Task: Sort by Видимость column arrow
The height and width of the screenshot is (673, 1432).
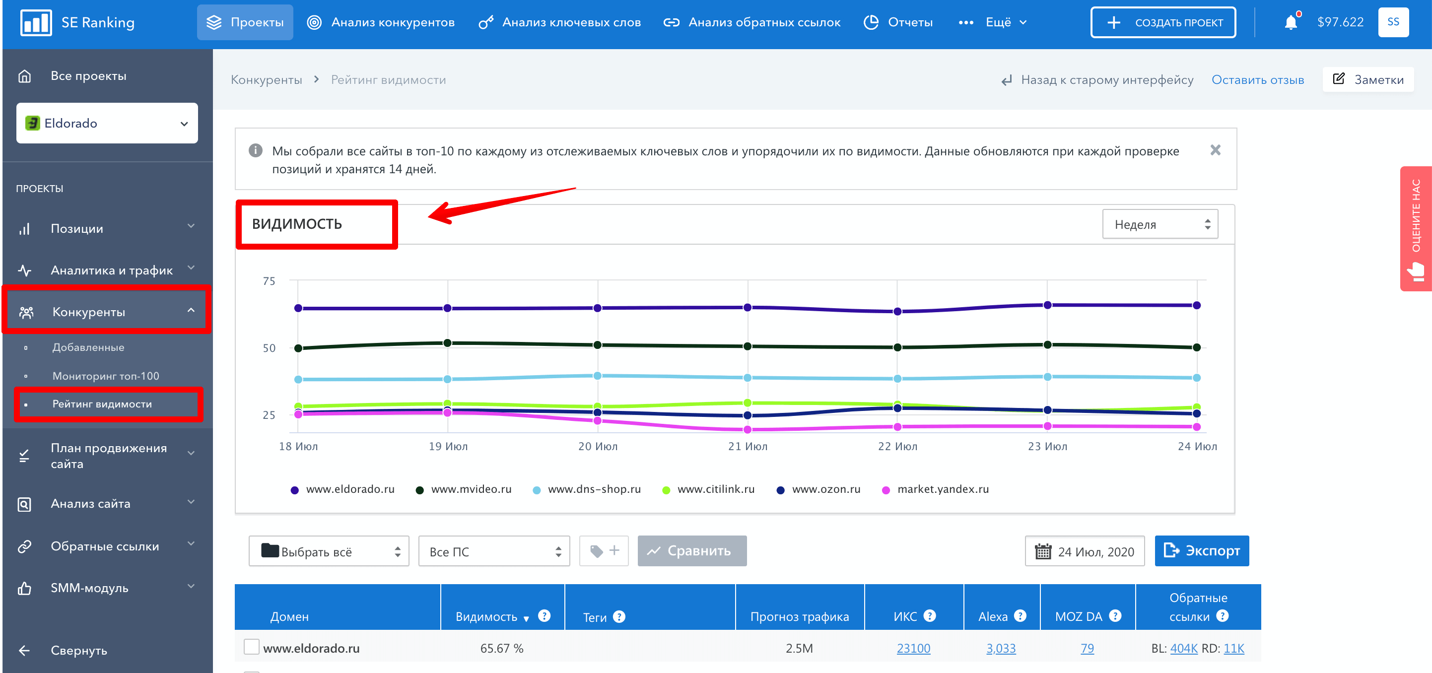Action: (x=526, y=618)
